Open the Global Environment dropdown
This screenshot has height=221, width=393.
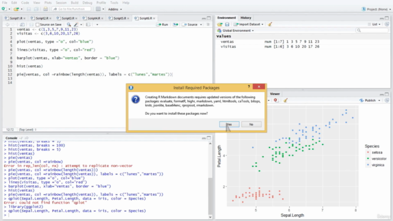236,31
